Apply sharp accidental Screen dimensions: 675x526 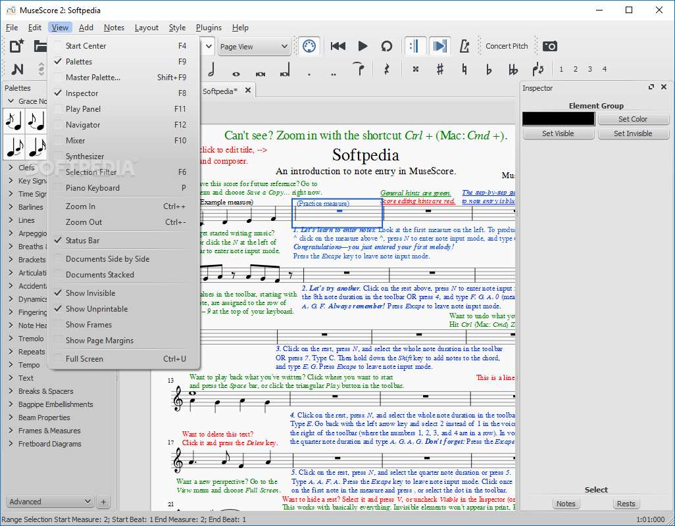coord(439,69)
